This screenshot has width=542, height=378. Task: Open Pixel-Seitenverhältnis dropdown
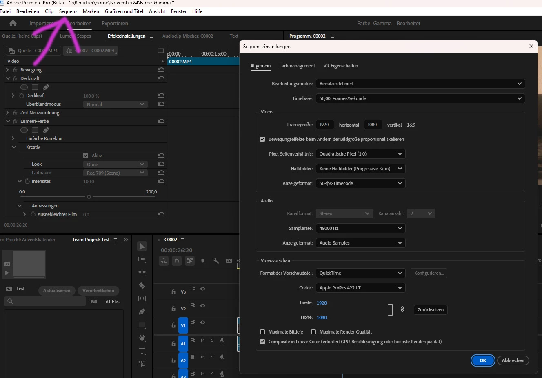(360, 154)
